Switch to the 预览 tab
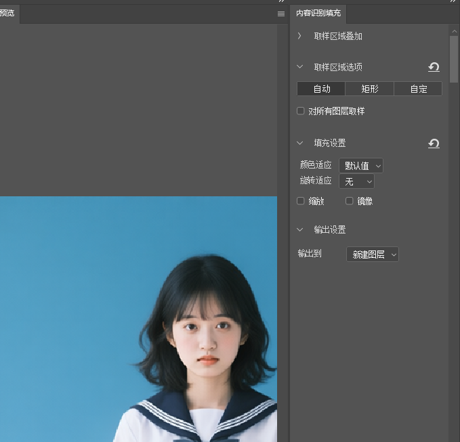The image size is (460, 442). (8, 14)
